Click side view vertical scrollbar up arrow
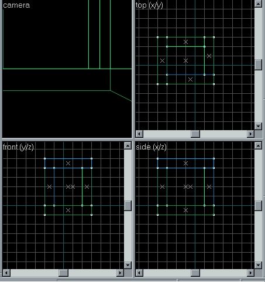Viewport: 265px width, 282px height. (258, 145)
